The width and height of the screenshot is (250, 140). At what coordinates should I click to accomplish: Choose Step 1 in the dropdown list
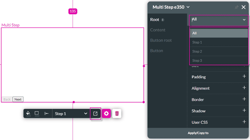point(219,42)
